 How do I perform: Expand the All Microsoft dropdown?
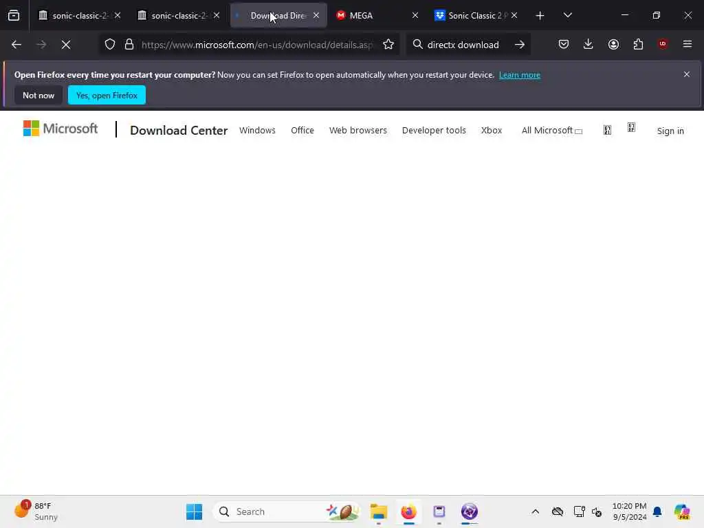(552, 131)
